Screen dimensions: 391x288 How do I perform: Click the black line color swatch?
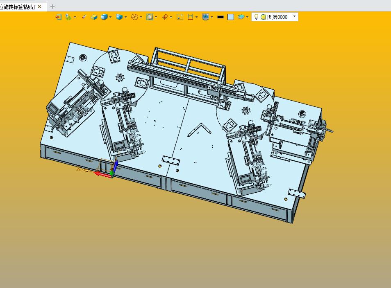[221, 17]
